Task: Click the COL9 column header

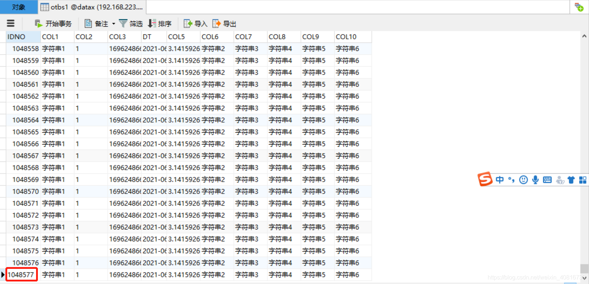Action: point(317,37)
